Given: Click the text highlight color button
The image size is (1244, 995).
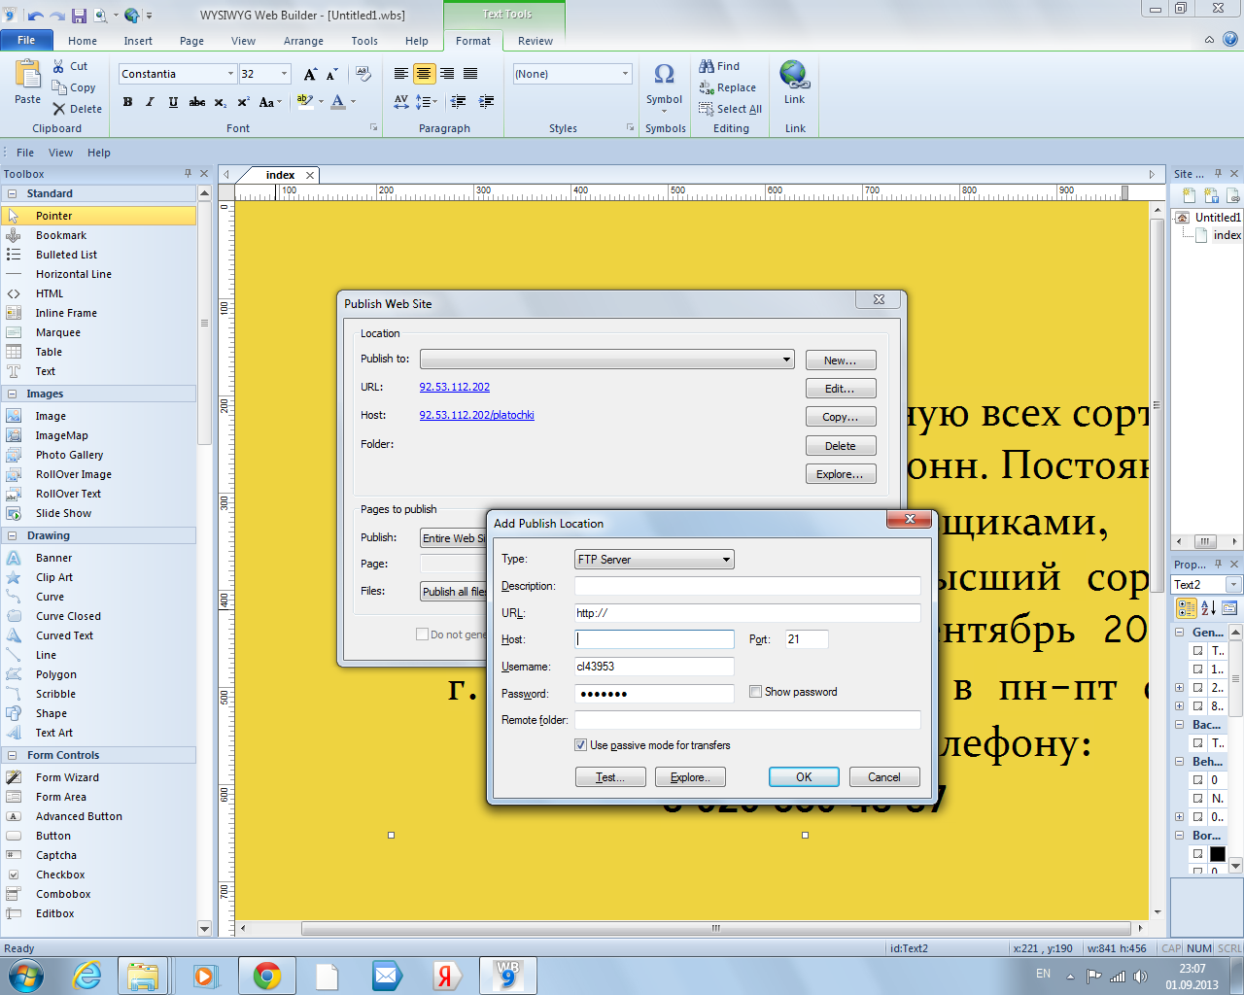Looking at the screenshot, I should coord(304,102).
